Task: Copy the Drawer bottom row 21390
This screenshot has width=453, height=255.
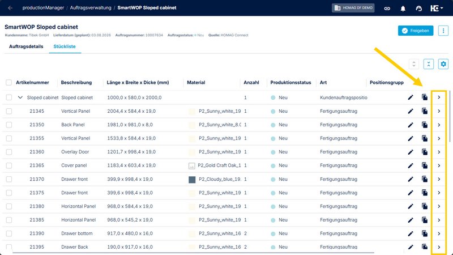Action: (x=424, y=233)
